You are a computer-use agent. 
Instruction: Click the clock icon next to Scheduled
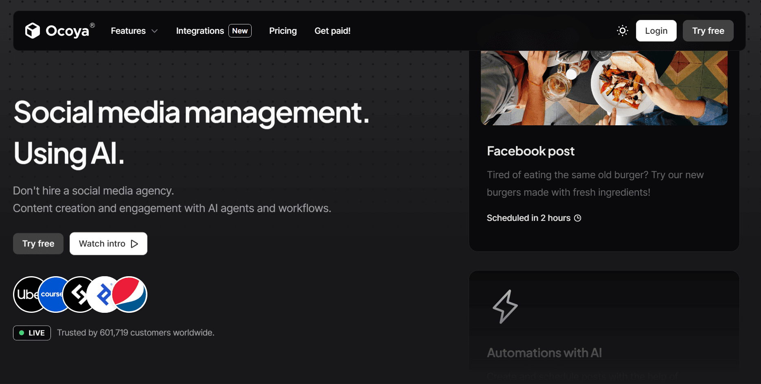pyautogui.click(x=577, y=218)
